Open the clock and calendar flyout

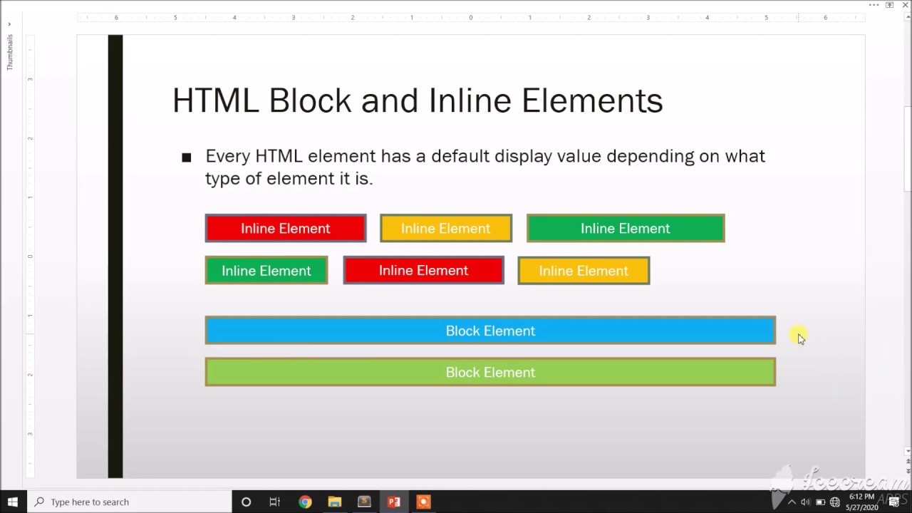point(861,502)
